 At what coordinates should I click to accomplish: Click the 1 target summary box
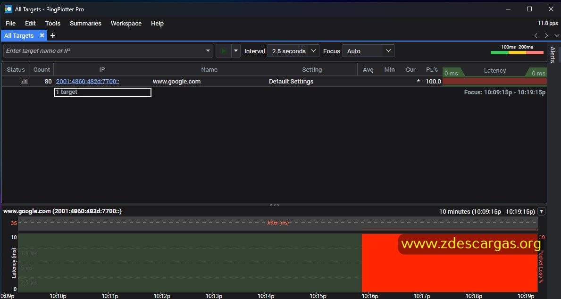(x=102, y=92)
